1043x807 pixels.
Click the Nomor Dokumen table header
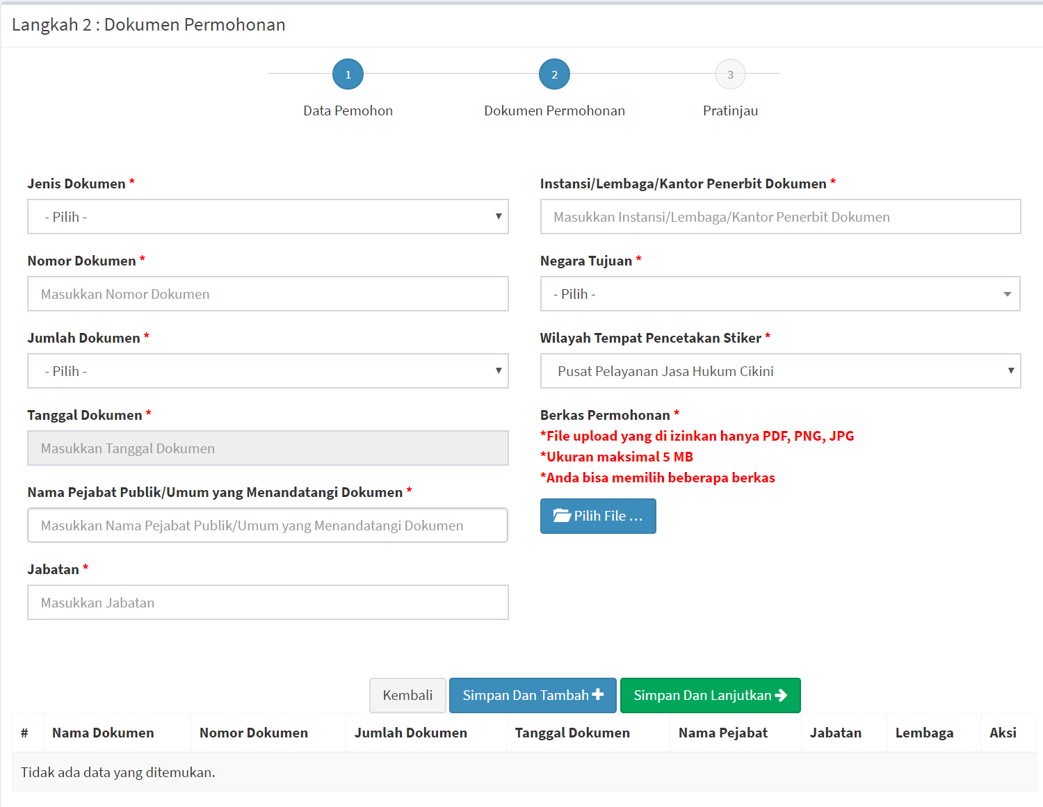coord(254,733)
